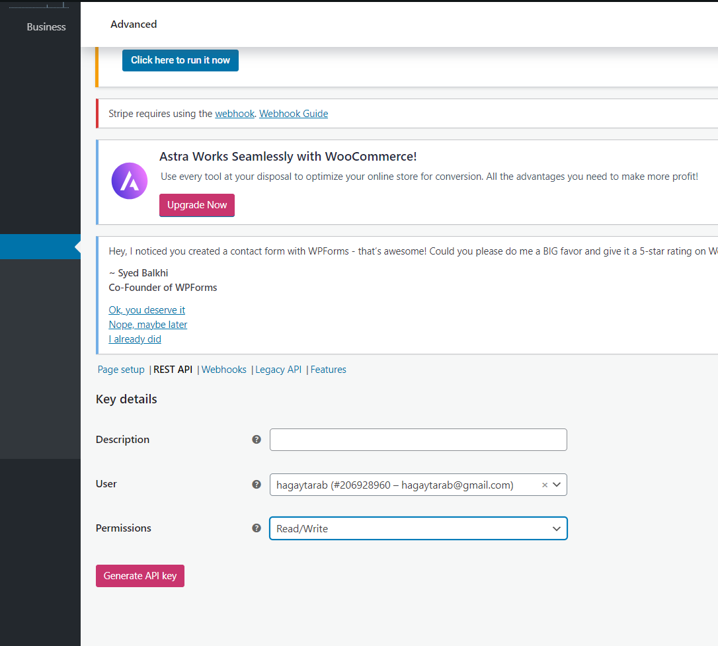The height and width of the screenshot is (646, 718).
Task: Open the Page setup section
Action: click(121, 370)
